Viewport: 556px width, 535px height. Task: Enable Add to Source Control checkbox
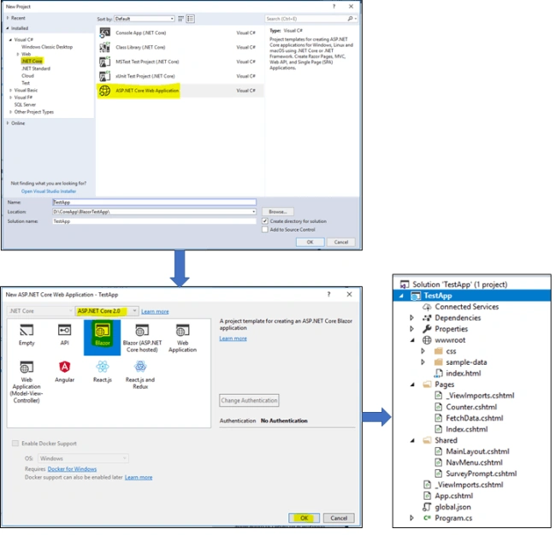coord(265,230)
